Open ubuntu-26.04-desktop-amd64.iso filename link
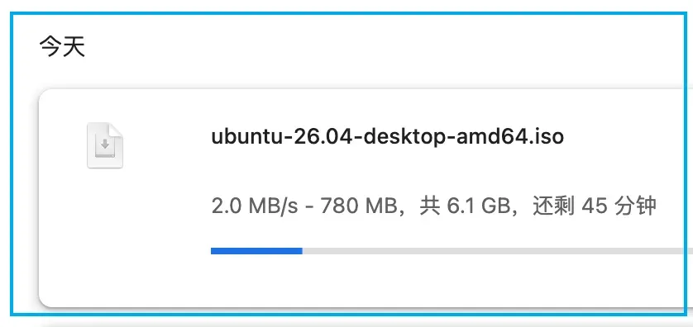693x327 pixels. click(x=388, y=136)
